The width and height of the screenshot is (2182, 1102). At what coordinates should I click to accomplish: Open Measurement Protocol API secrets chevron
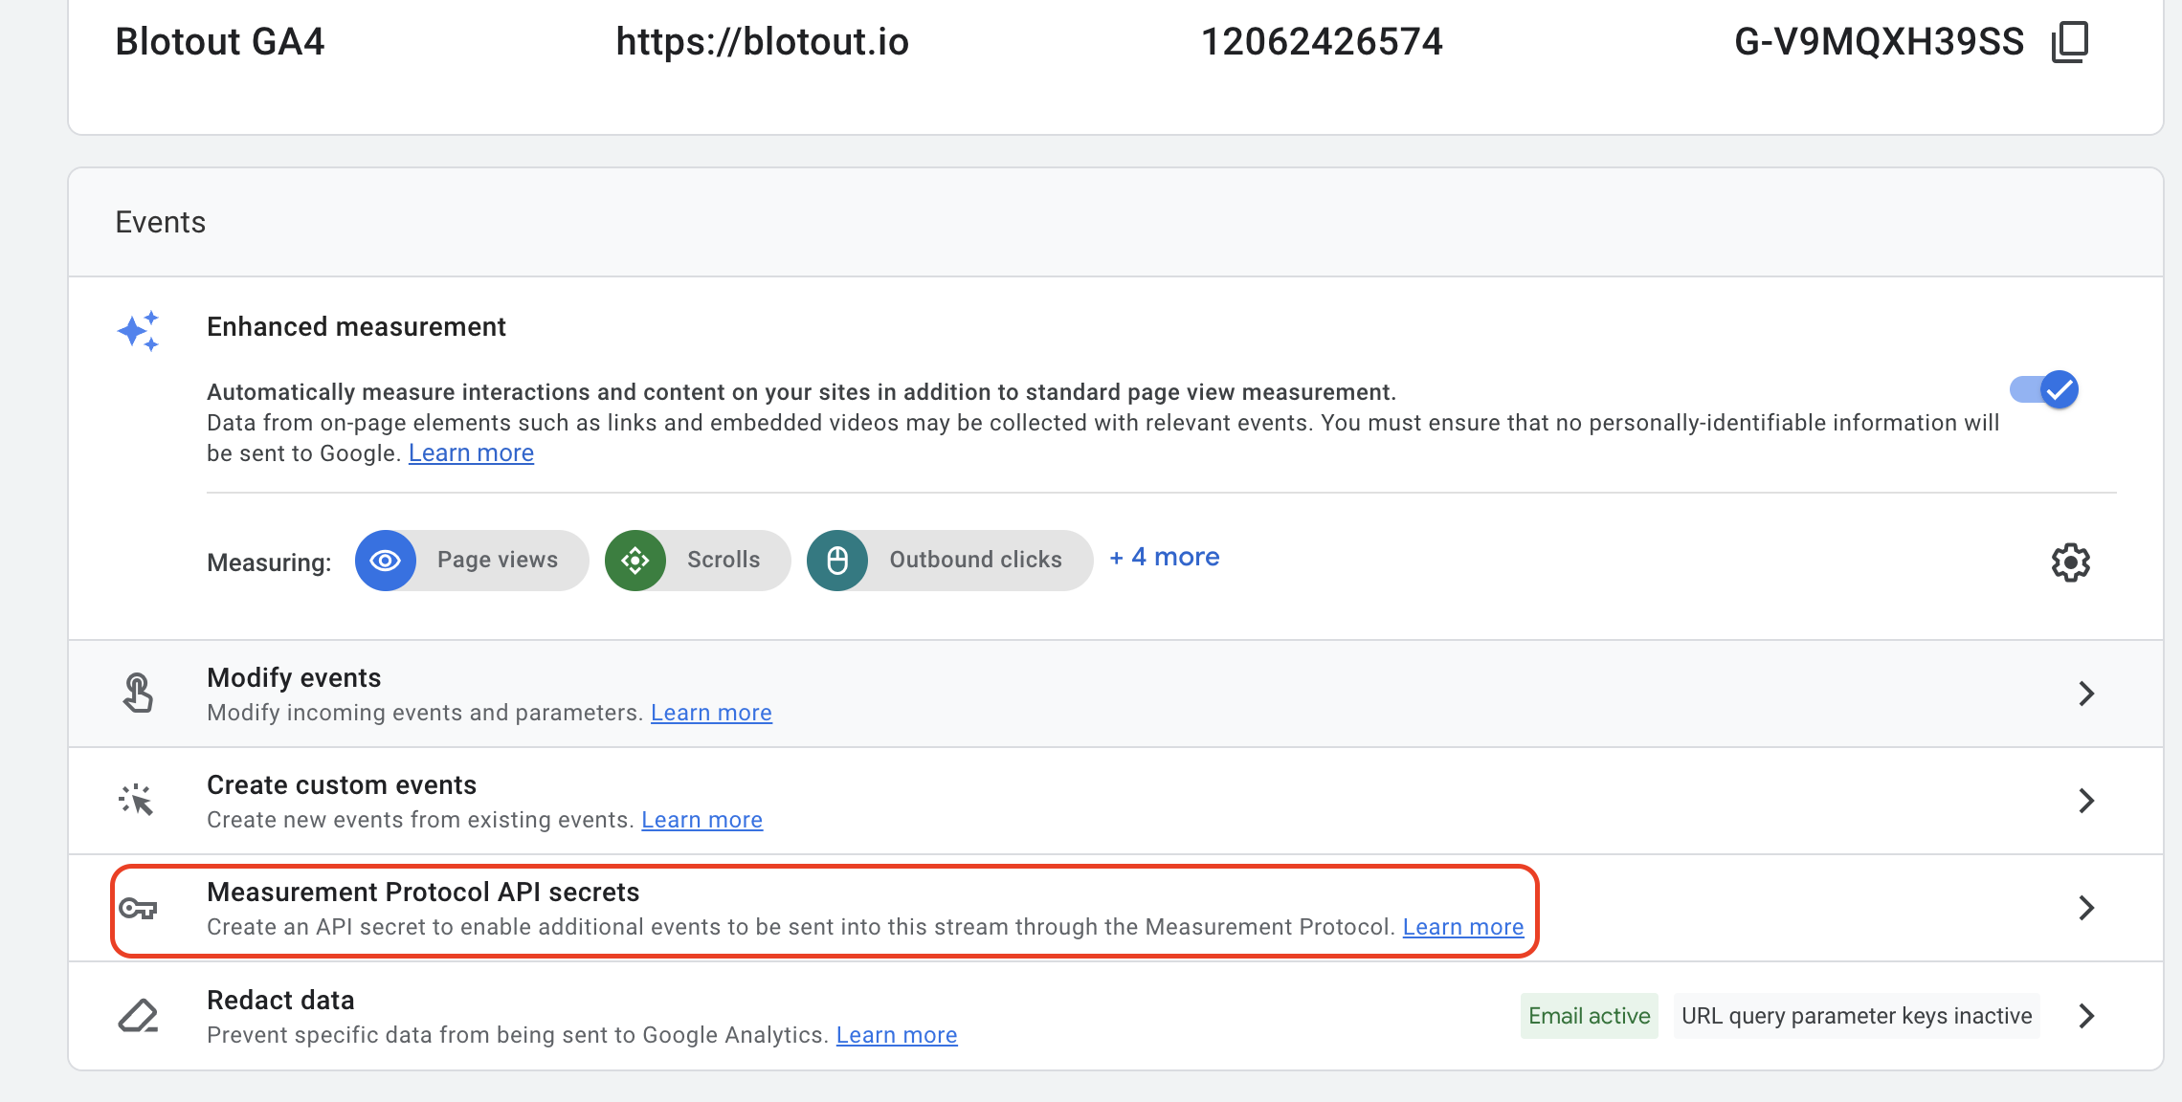pos(2086,908)
